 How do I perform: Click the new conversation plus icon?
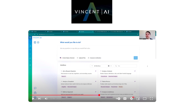pos(38,42)
